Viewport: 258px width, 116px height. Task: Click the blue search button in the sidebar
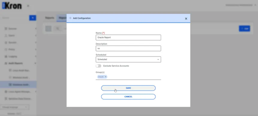(33, 18)
